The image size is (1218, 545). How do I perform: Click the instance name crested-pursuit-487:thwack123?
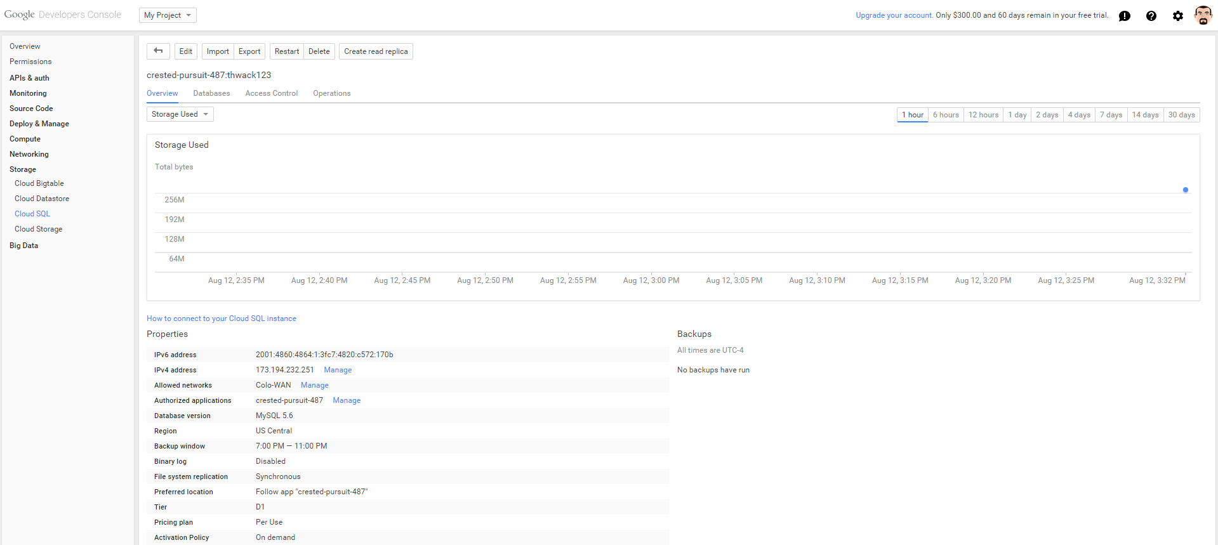coord(209,75)
